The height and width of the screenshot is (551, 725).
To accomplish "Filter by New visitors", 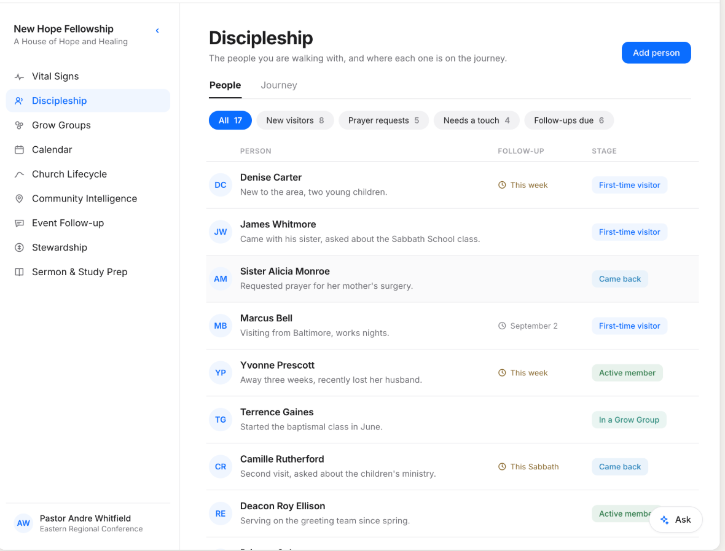I will [295, 120].
